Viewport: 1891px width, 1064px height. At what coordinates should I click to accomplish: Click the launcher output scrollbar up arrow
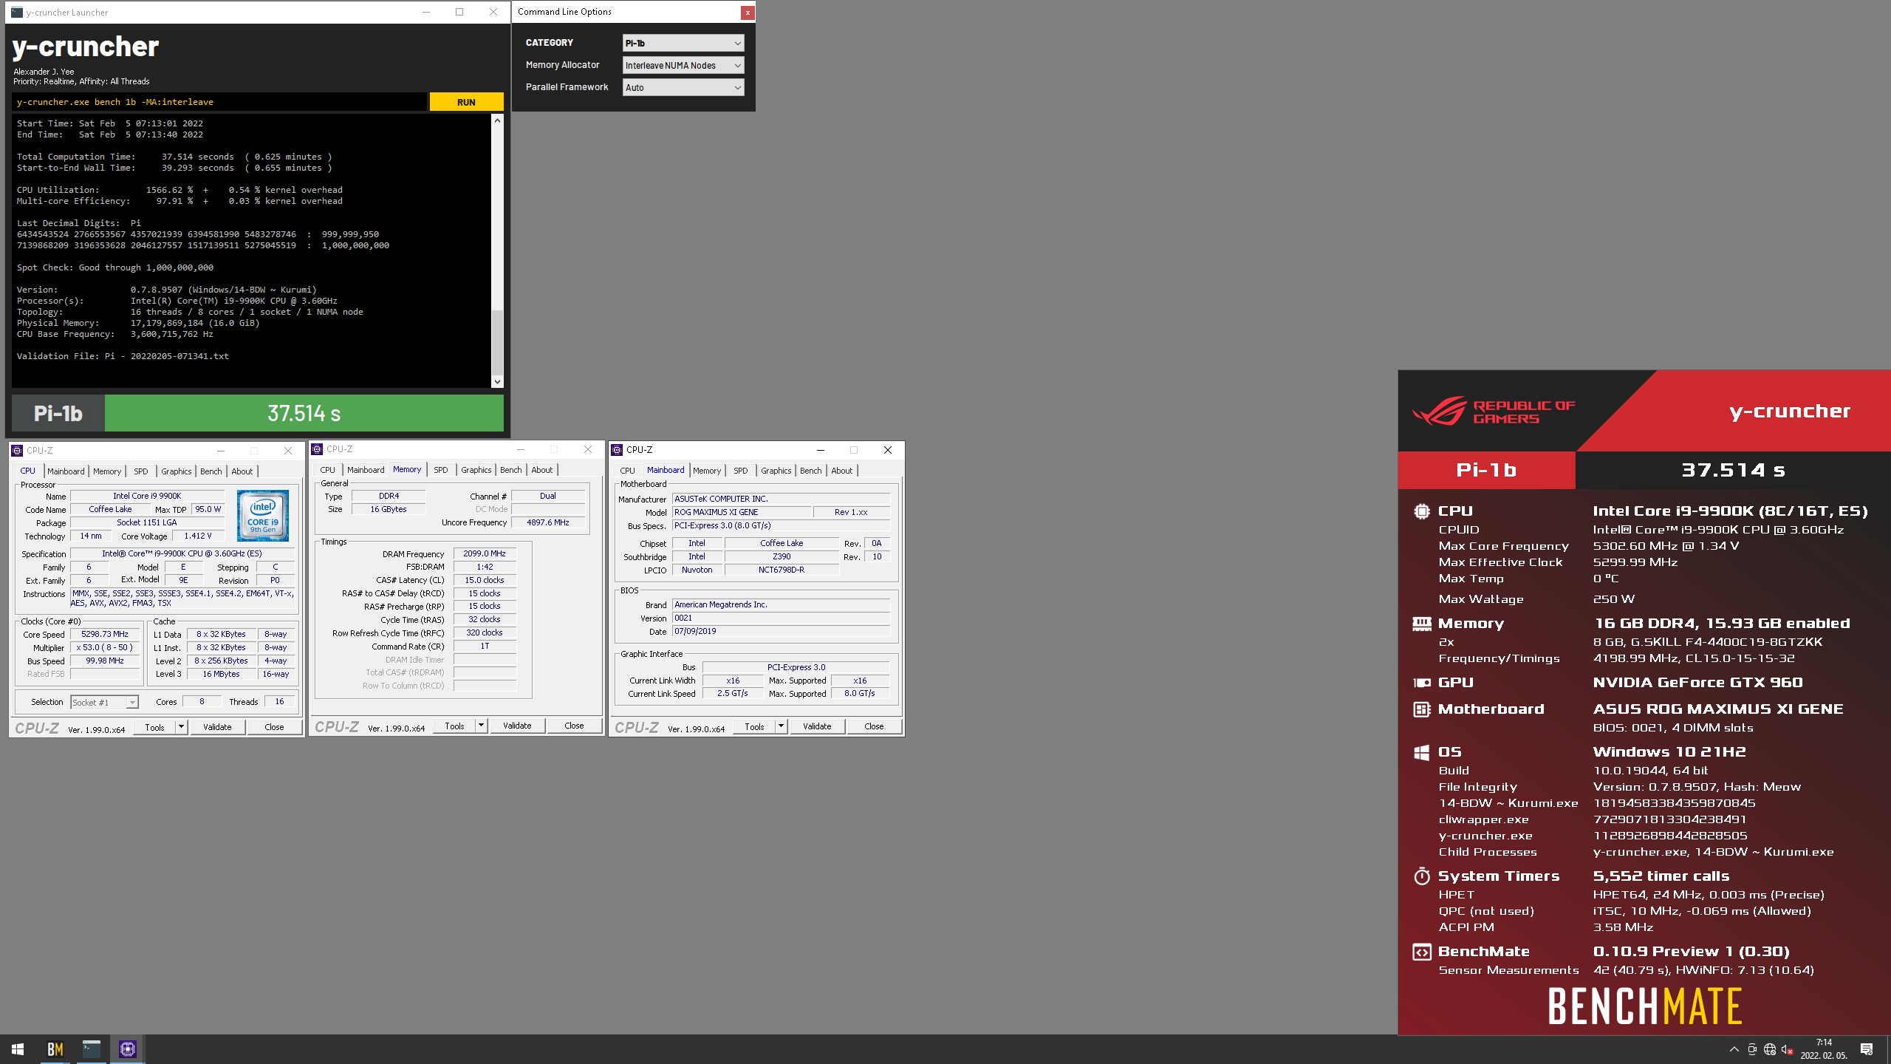497,120
